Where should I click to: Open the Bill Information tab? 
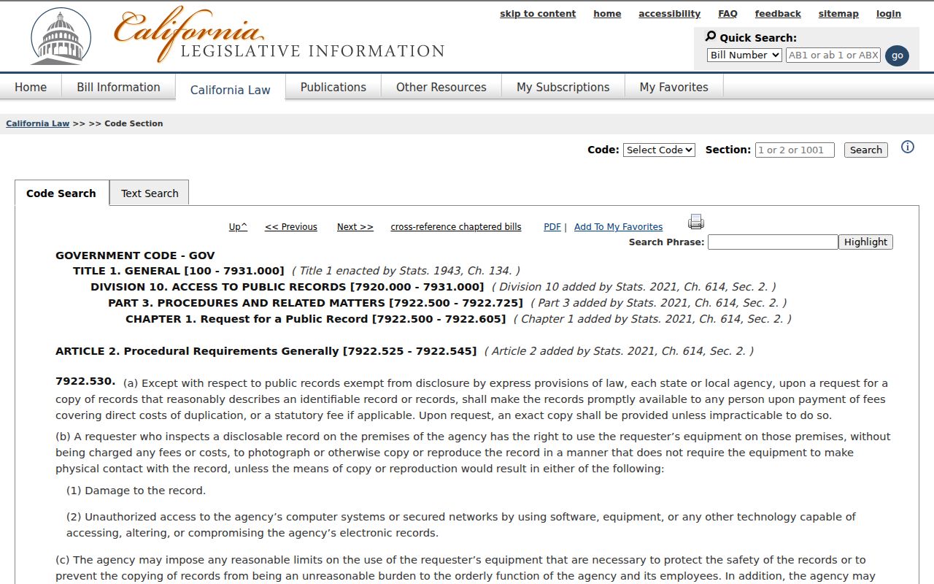click(x=118, y=87)
